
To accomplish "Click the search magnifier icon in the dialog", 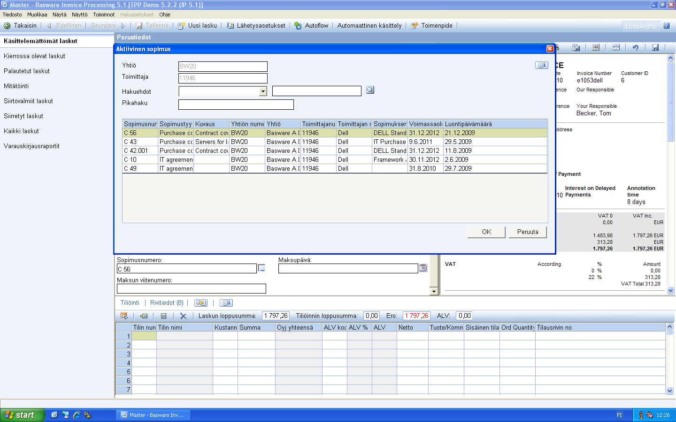I will click(x=370, y=90).
